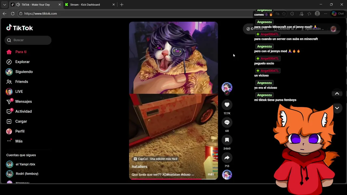
Task: Expand the caption with más
Action: tap(211, 174)
